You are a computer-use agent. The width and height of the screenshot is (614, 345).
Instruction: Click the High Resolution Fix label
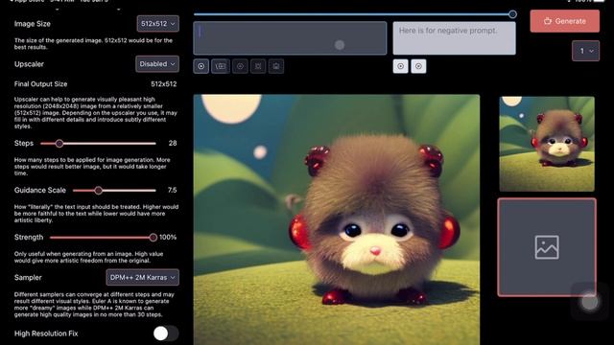(x=46, y=333)
